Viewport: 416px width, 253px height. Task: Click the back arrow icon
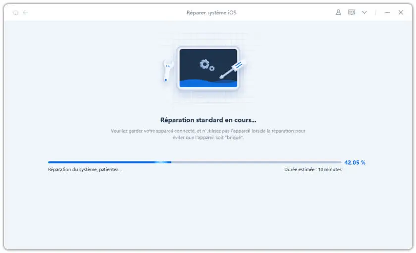pos(25,12)
